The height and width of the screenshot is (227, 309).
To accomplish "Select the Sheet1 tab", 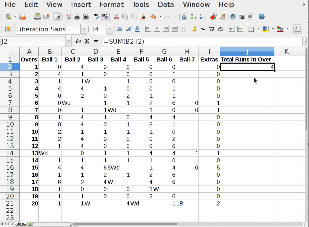I will pyautogui.click(x=21, y=224).
